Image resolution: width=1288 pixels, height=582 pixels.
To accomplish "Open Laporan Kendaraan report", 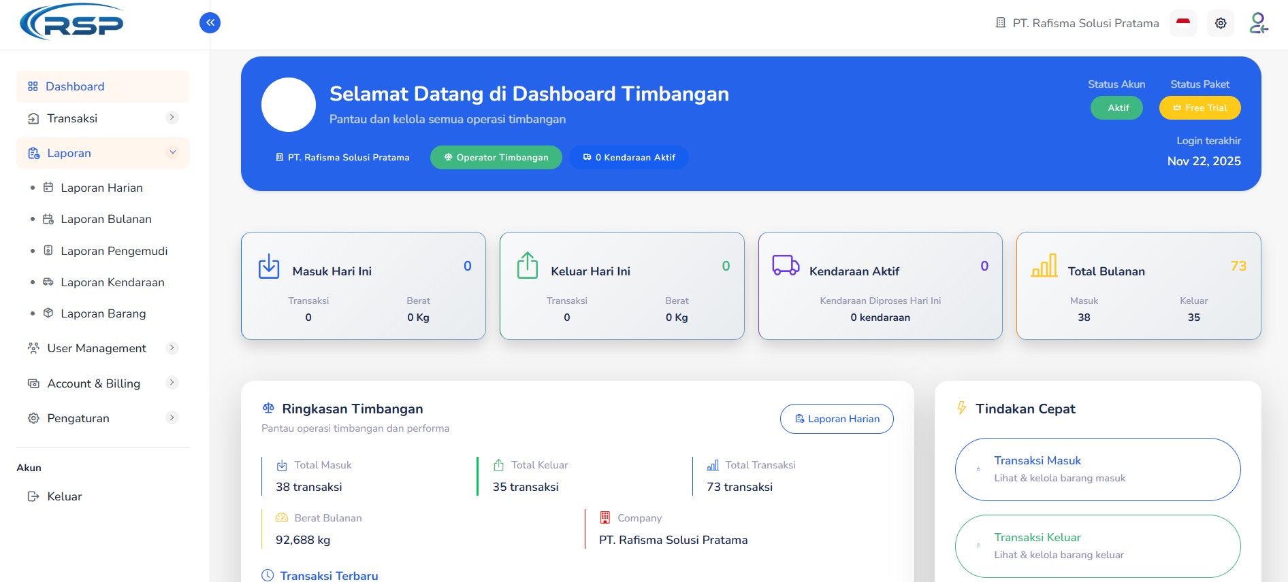I will (x=112, y=282).
